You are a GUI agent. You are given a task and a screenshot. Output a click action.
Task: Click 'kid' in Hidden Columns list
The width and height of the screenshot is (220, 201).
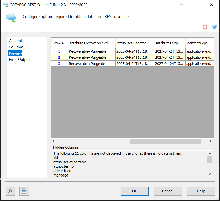tap(56, 158)
